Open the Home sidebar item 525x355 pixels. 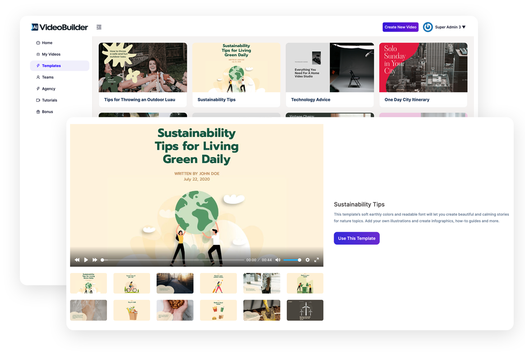[47, 43]
